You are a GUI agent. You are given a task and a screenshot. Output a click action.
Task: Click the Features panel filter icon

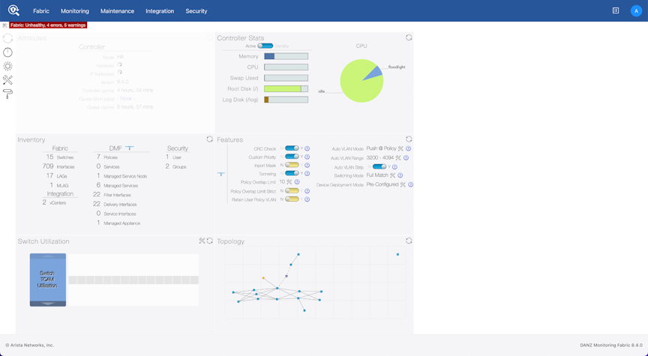tap(221, 175)
